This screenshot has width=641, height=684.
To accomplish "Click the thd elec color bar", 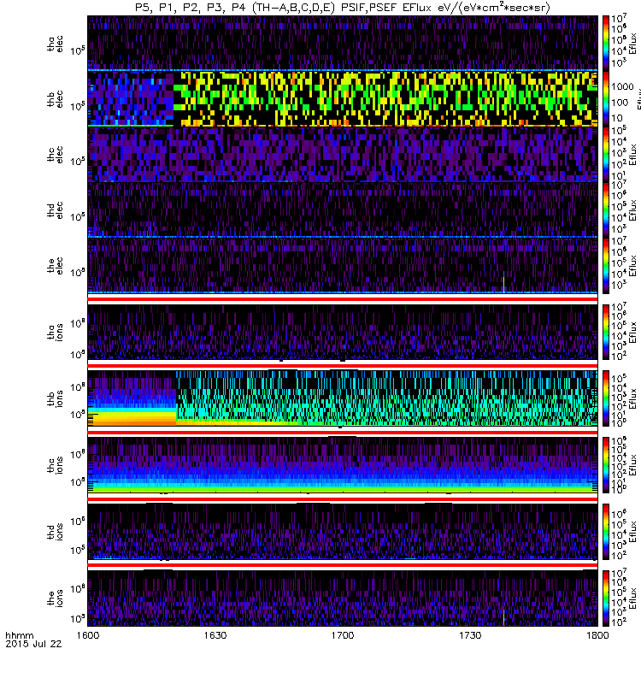I will [x=606, y=209].
